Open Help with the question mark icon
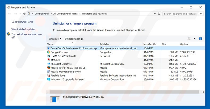210x109 pixels. [200, 39]
